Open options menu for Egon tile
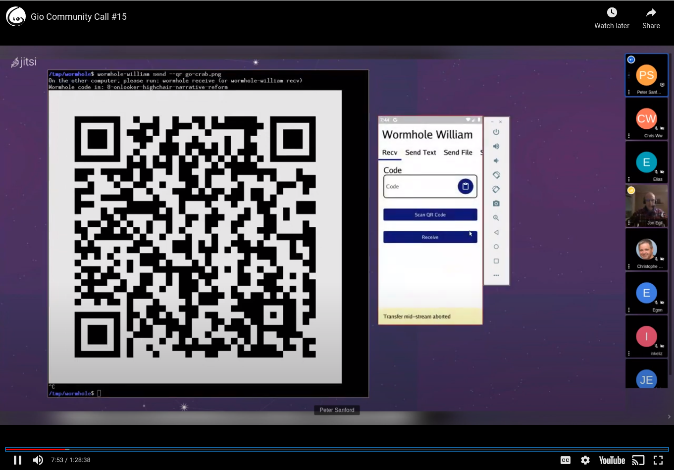This screenshot has width=674, height=470. pos(629,310)
